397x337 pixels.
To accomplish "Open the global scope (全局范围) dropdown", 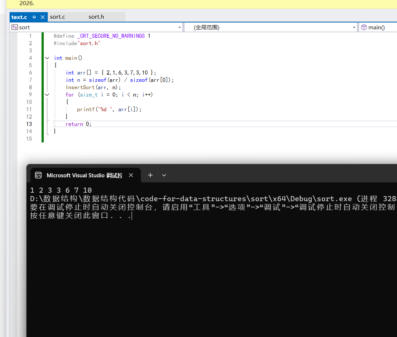I will (354, 27).
